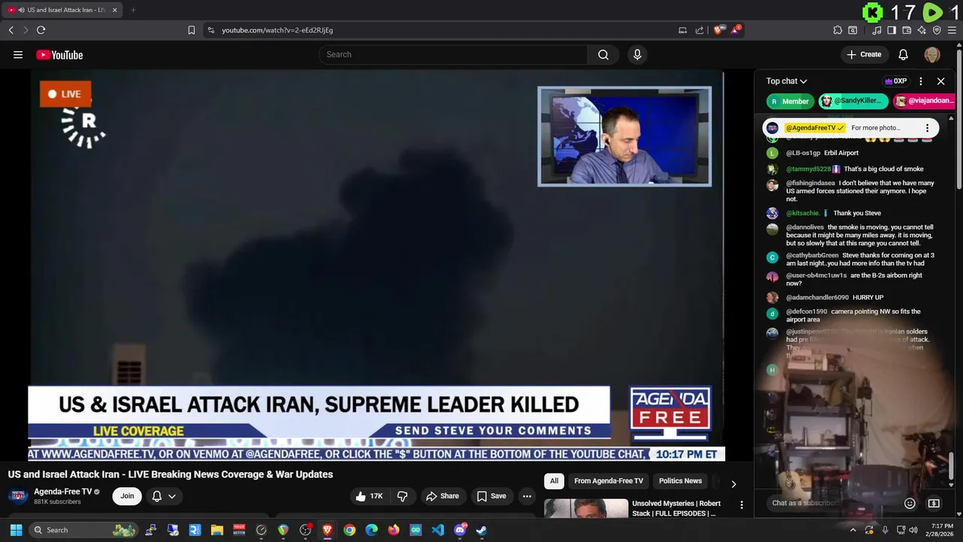Dislike the video with thumbs down
Screen dimensions: 963x542
[x=403, y=496]
